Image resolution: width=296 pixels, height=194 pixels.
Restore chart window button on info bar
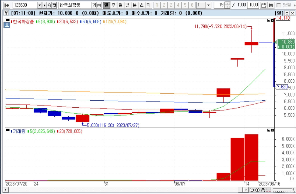pos(287,13)
